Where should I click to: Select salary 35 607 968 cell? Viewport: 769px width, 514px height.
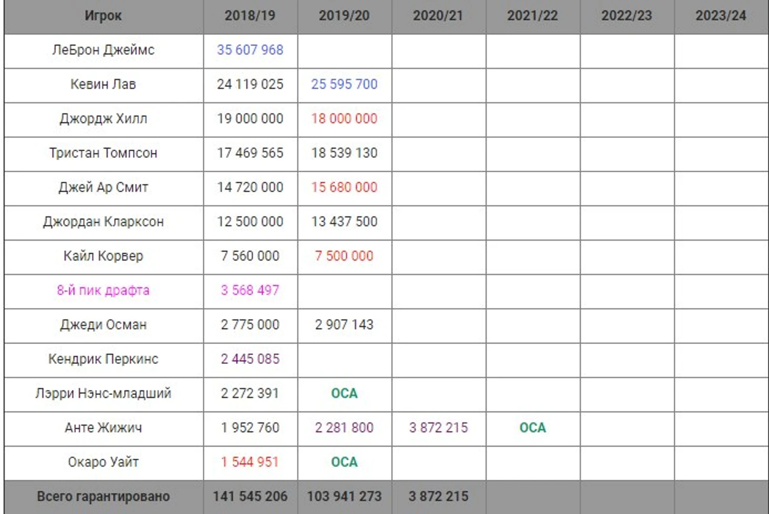tap(250, 50)
